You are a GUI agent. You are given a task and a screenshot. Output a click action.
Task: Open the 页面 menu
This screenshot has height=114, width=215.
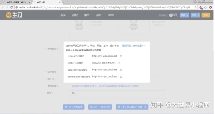click(63, 15)
